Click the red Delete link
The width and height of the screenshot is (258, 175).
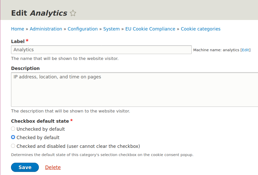(53, 167)
